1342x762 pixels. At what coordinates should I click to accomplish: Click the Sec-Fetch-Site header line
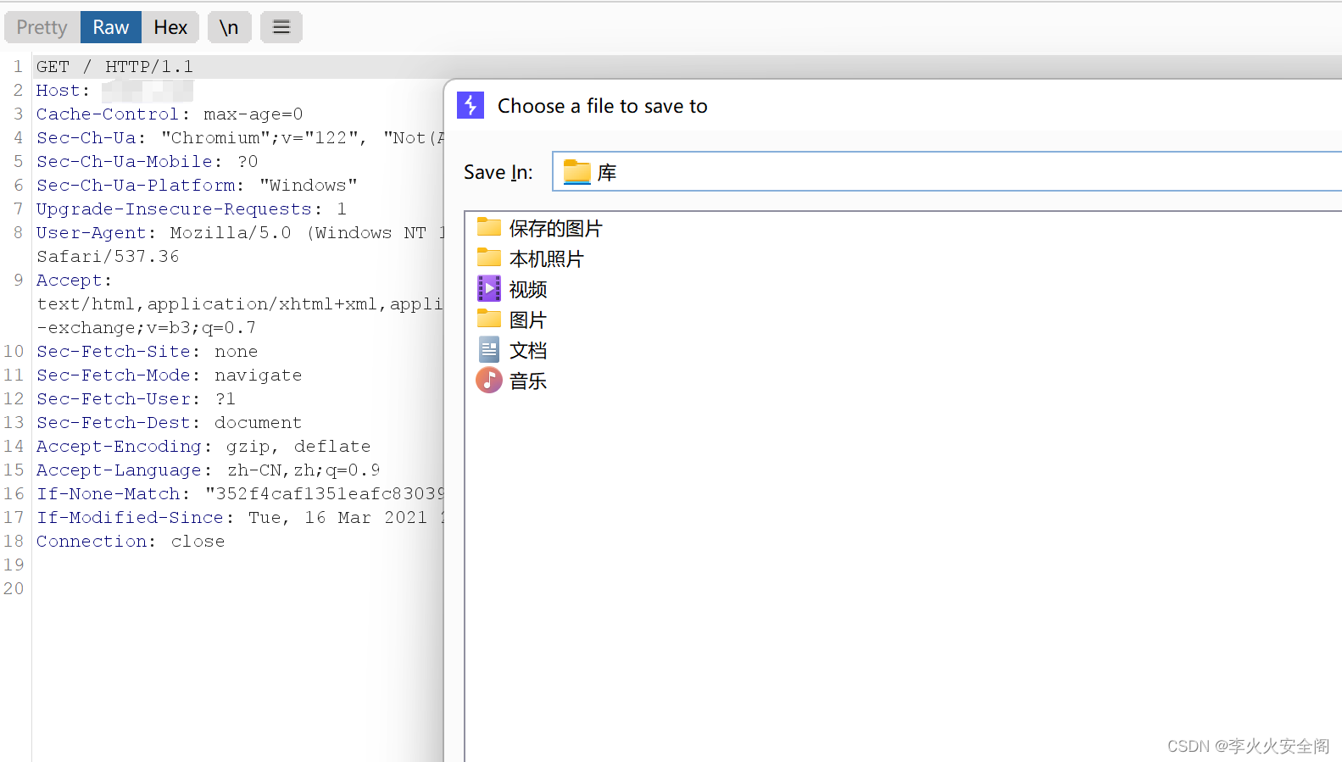pyautogui.click(x=147, y=351)
